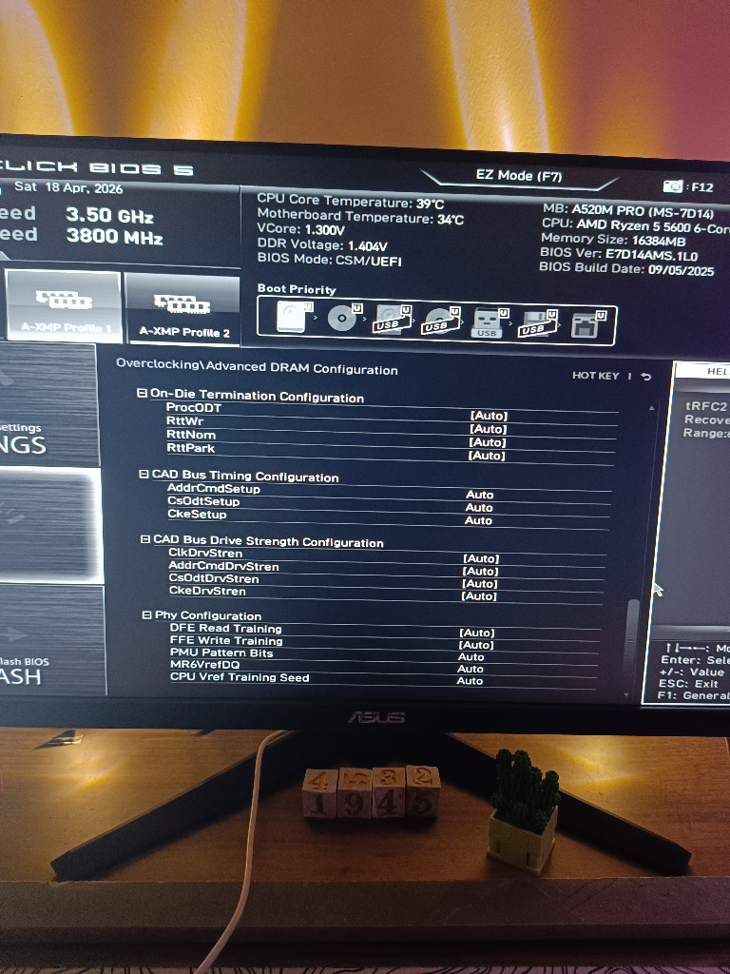Take a screenshot with the F12 camera icon
The height and width of the screenshot is (974, 730).
(672, 186)
